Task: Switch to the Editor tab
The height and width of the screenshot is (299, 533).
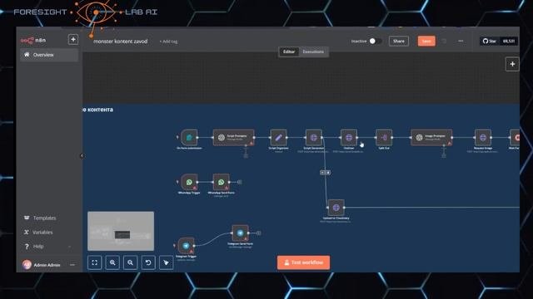Action: coord(289,51)
